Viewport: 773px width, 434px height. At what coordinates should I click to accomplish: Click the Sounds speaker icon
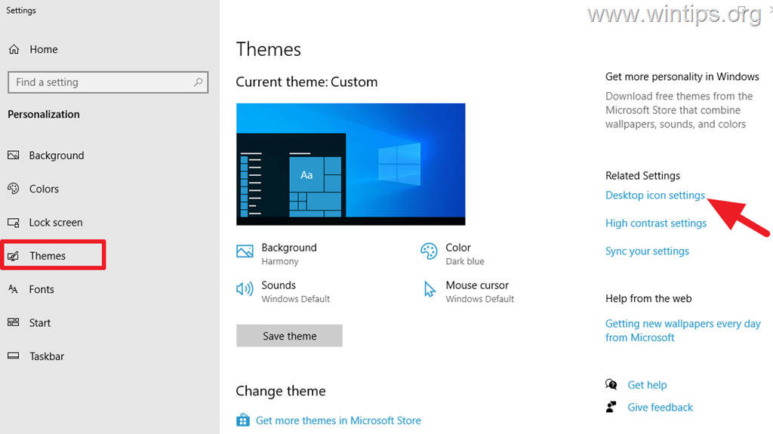point(245,289)
